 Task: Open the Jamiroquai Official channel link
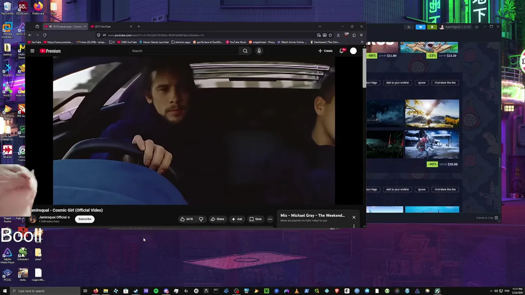click(52, 217)
